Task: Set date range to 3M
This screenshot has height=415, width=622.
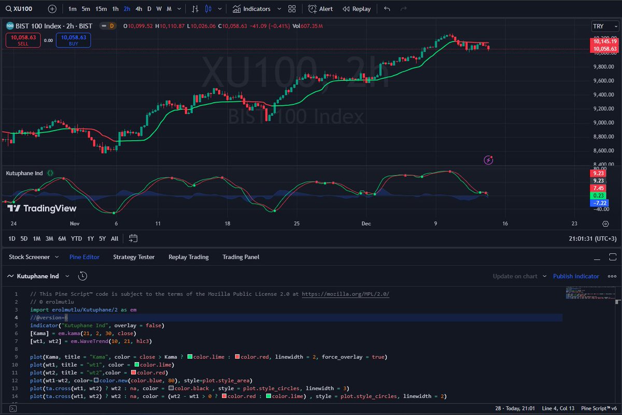Action: pyautogui.click(x=49, y=238)
